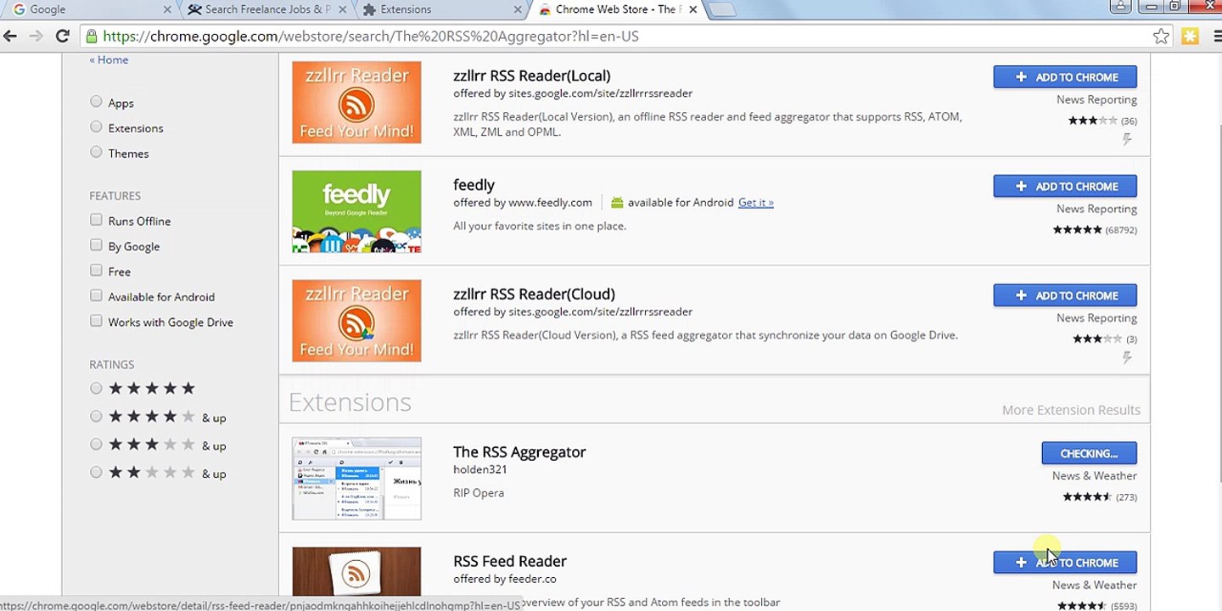Open the zzllrr RSS Reader(Cloud) thumbnail
Image resolution: width=1222 pixels, height=611 pixels.
pyautogui.click(x=356, y=321)
